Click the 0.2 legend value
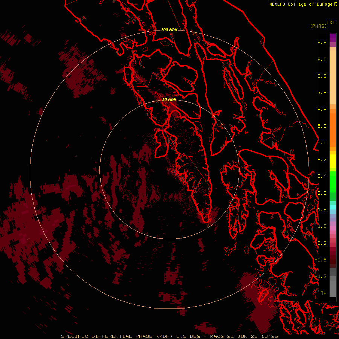Image resolution: width=339 pixels, height=339 pixels. (322, 243)
